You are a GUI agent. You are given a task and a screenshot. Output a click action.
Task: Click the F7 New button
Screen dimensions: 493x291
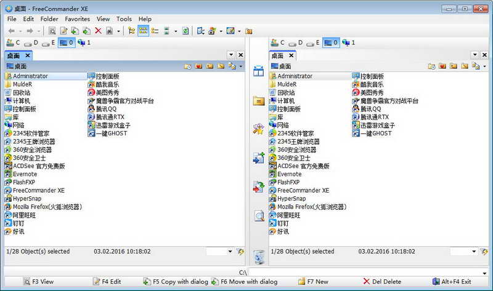tap(313, 282)
